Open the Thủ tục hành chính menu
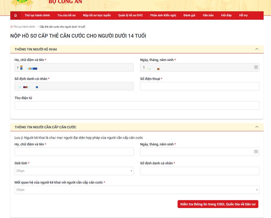Screen dimensions: 271x218 37,15
